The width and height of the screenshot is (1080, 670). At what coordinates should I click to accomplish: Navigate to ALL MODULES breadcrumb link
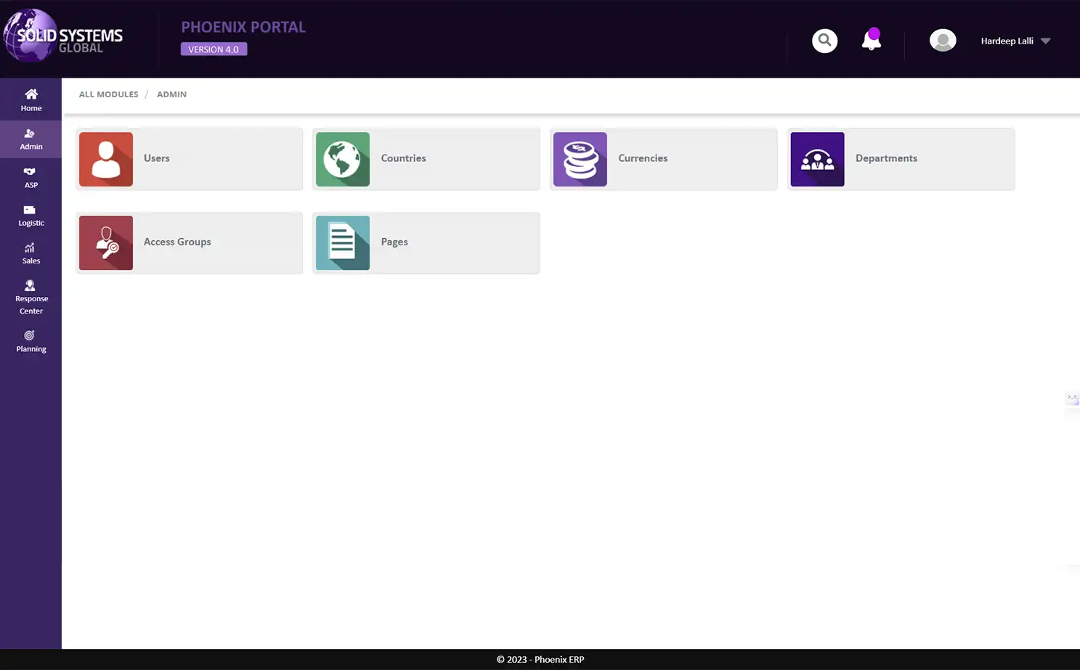(108, 94)
